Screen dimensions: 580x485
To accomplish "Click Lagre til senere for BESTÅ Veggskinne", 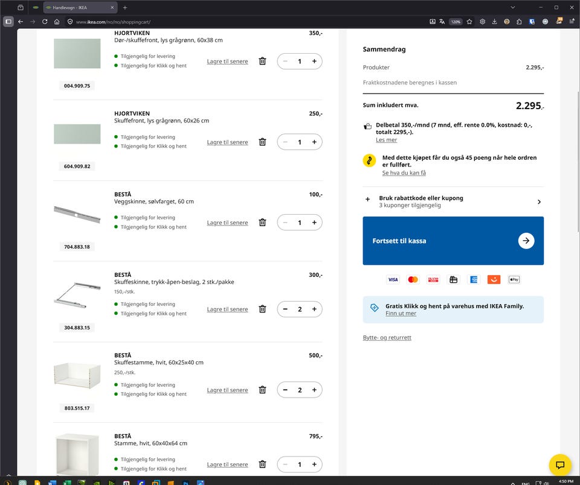I will point(228,223).
